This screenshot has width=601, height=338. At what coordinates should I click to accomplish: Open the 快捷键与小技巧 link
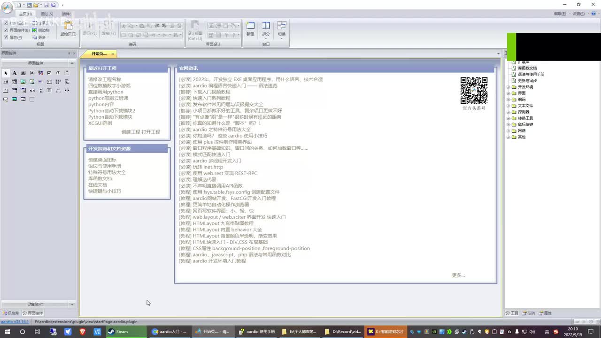pyautogui.click(x=105, y=191)
